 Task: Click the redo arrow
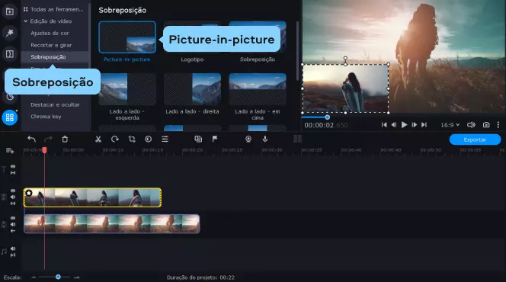click(48, 139)
